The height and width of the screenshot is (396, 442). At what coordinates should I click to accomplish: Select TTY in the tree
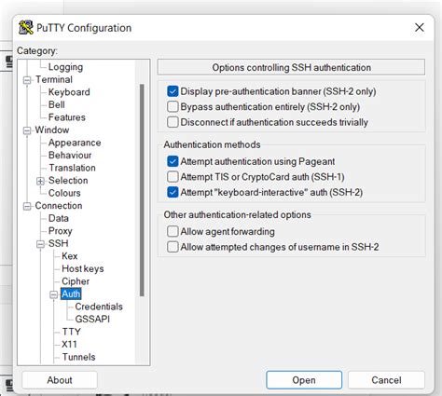[71, 332]
